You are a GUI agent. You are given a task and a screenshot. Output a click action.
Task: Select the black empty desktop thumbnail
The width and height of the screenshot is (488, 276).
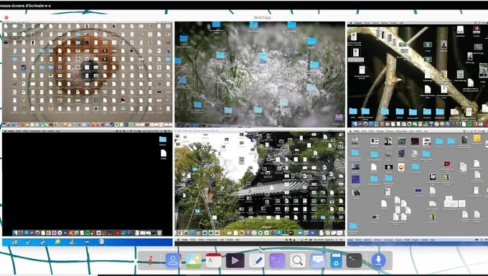click(x=87, y=184)
